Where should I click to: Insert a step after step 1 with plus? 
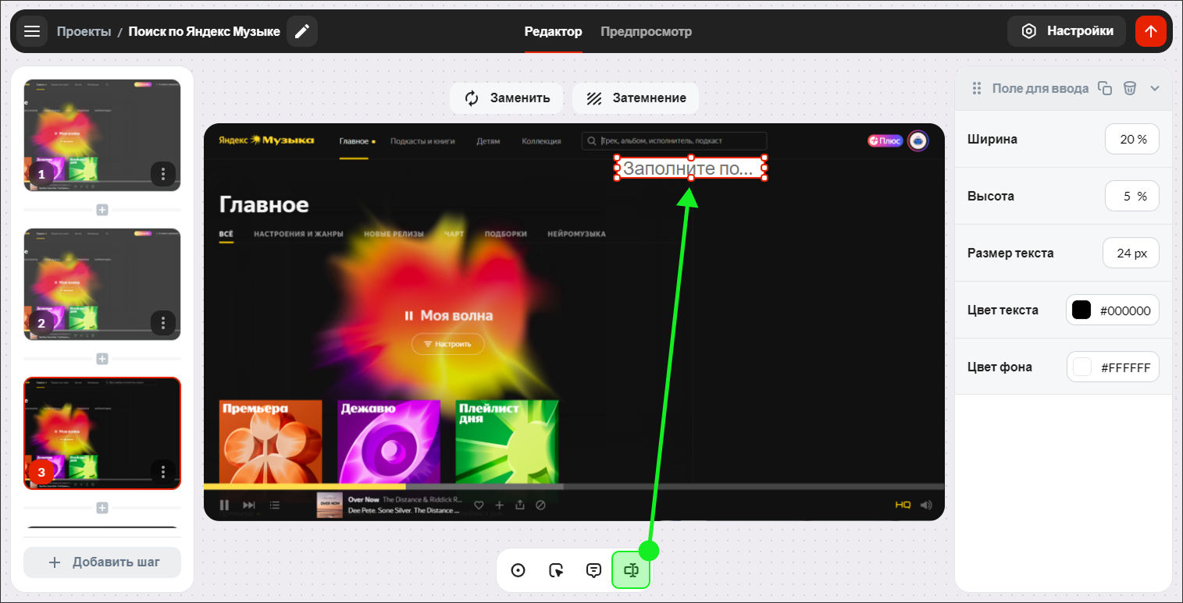(102, 210)
